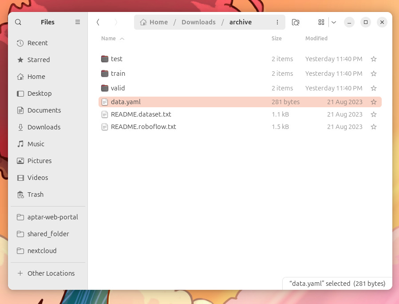This screenshot has width=399, height=304.
Task: Open Other Locations
Action: click(x=51, y=273)
